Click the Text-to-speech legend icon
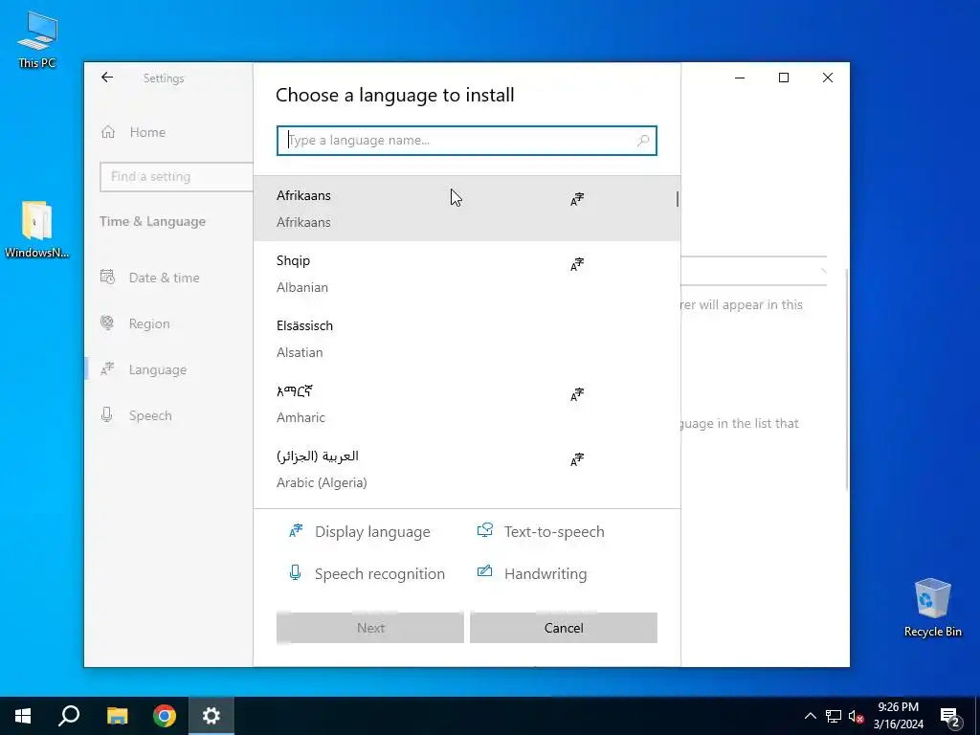 [485, 530]
